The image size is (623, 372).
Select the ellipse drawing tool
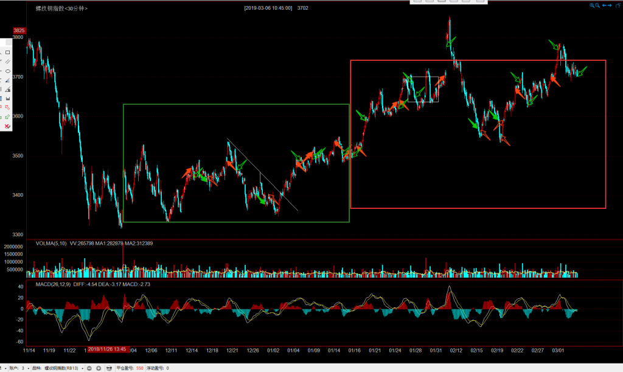point(7,71)
